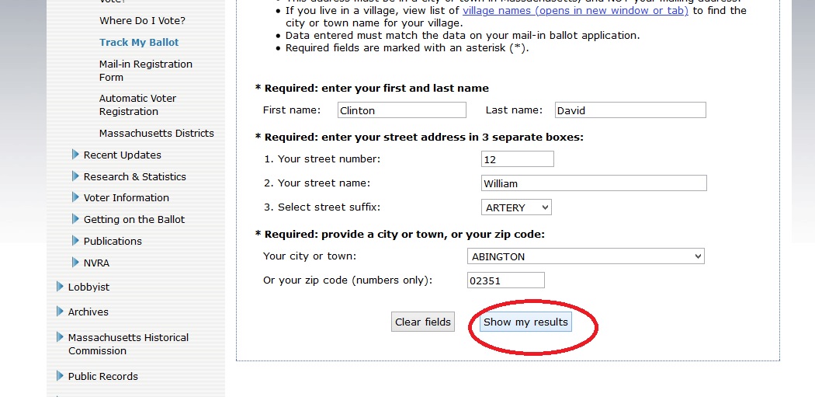Viewport: 815px width, 397px height.
Task: Open the city or town dropdown
Action: click(585, 256)
